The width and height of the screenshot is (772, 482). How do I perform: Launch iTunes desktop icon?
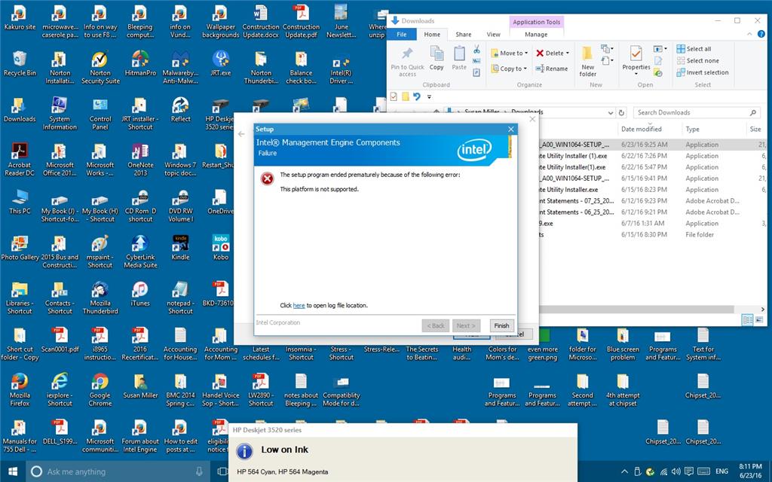click(140, 294)
